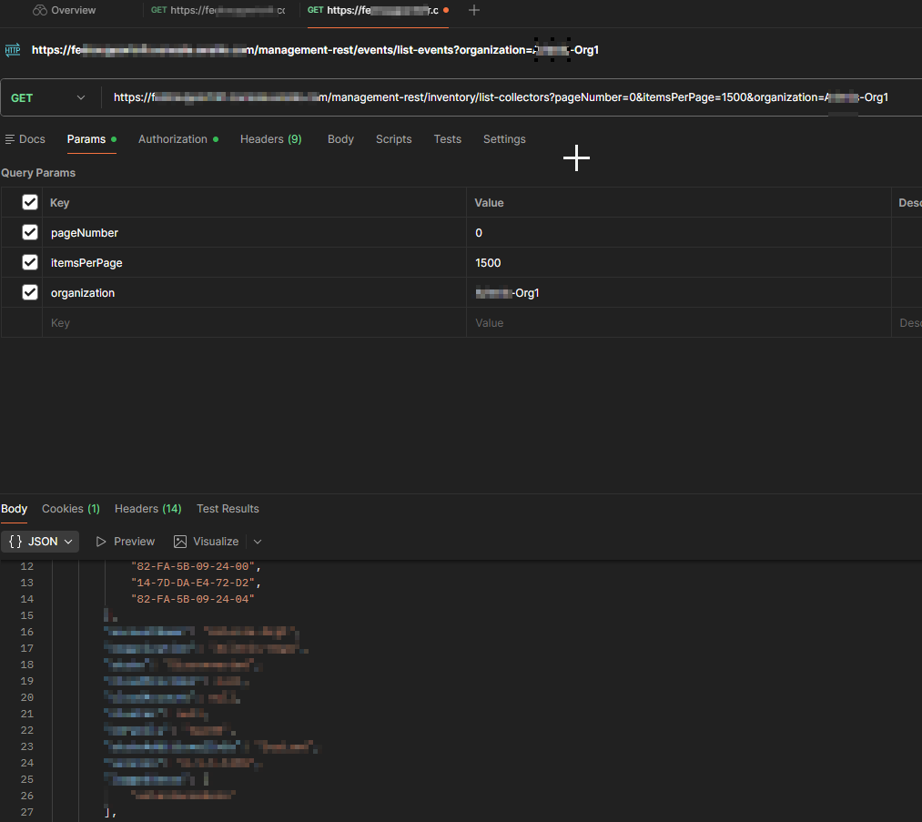Toggle the organization parameter checkbox
The width and height of the screenshot is (922, 822).
coord(30,292)
